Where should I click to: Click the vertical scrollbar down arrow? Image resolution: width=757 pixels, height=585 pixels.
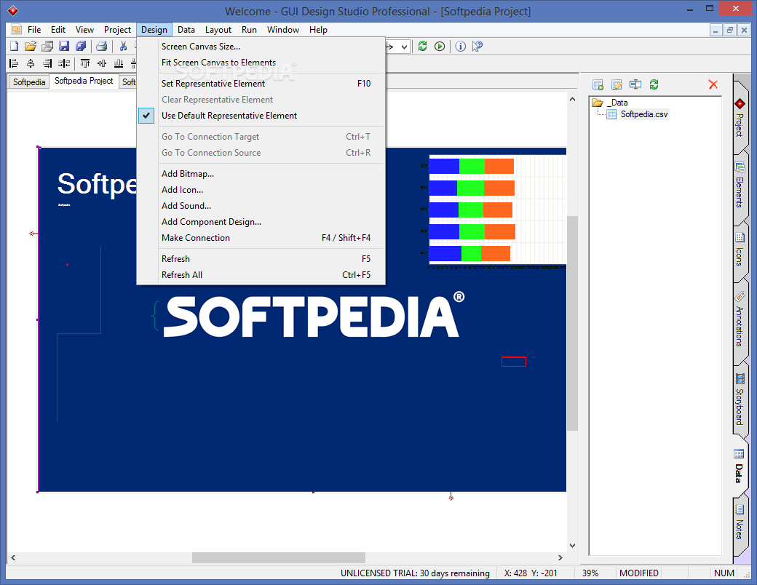pos(573,546)
